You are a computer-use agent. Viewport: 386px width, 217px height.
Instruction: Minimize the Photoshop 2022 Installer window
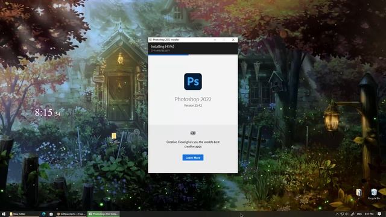tap(215, 40)
